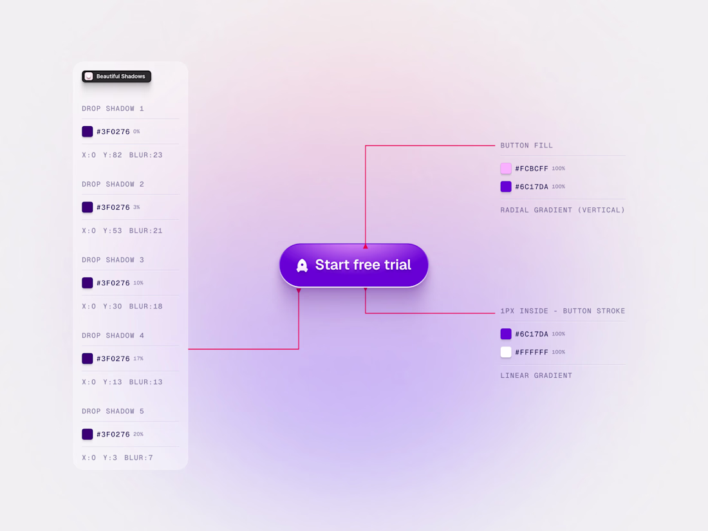This screenshot has width=708, height=531.
Task: Click the rocket icon on the button
Action: click(302, 265)
